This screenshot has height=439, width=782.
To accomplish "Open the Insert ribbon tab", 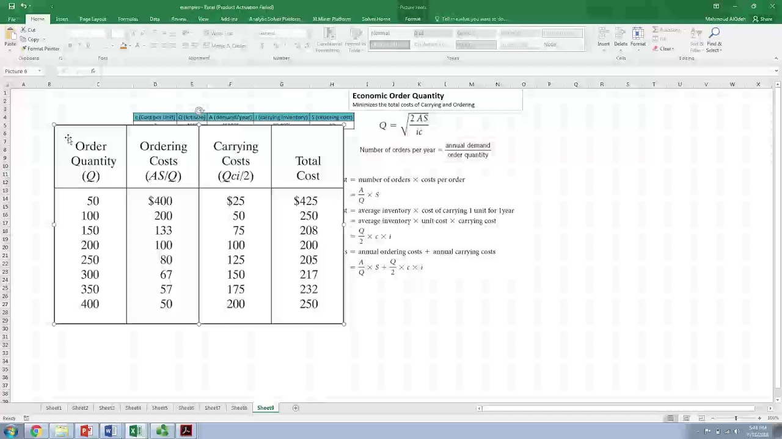I will pos(62,19).
